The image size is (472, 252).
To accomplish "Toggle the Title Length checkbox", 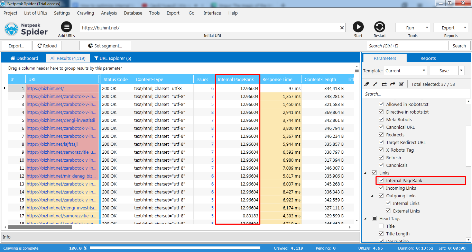I will (x=381, y=234).
